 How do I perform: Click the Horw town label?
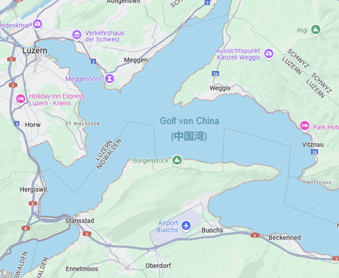coord(33,125)
